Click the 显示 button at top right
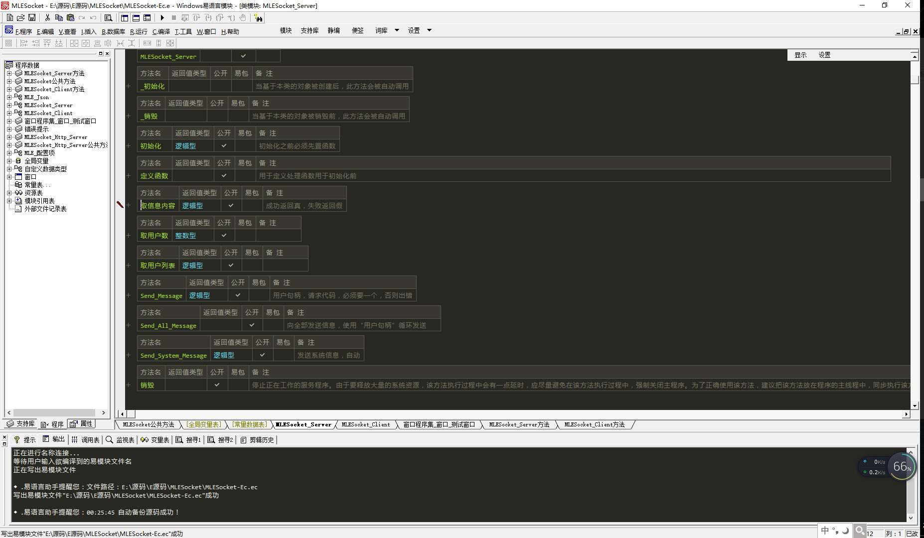Screen dimensions: 924x538 tap(800, 55)
